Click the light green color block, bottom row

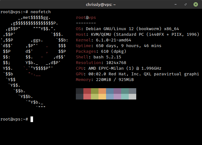pyautogui.click(x=95, y=97)
